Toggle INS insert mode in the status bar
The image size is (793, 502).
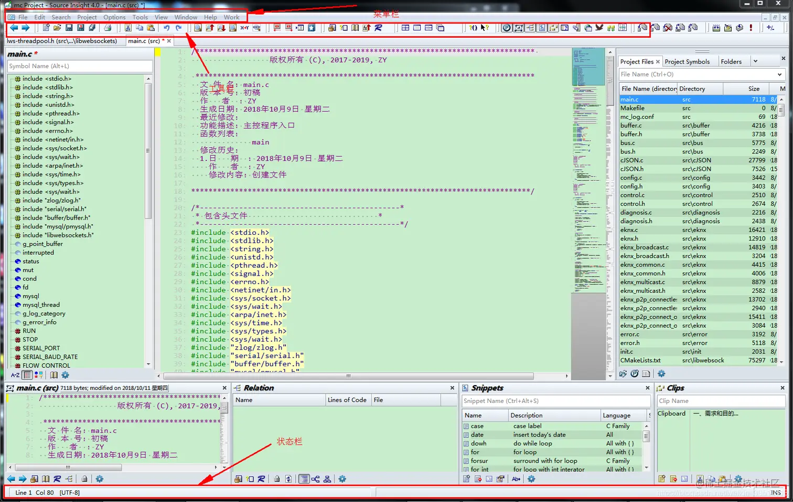776,493
